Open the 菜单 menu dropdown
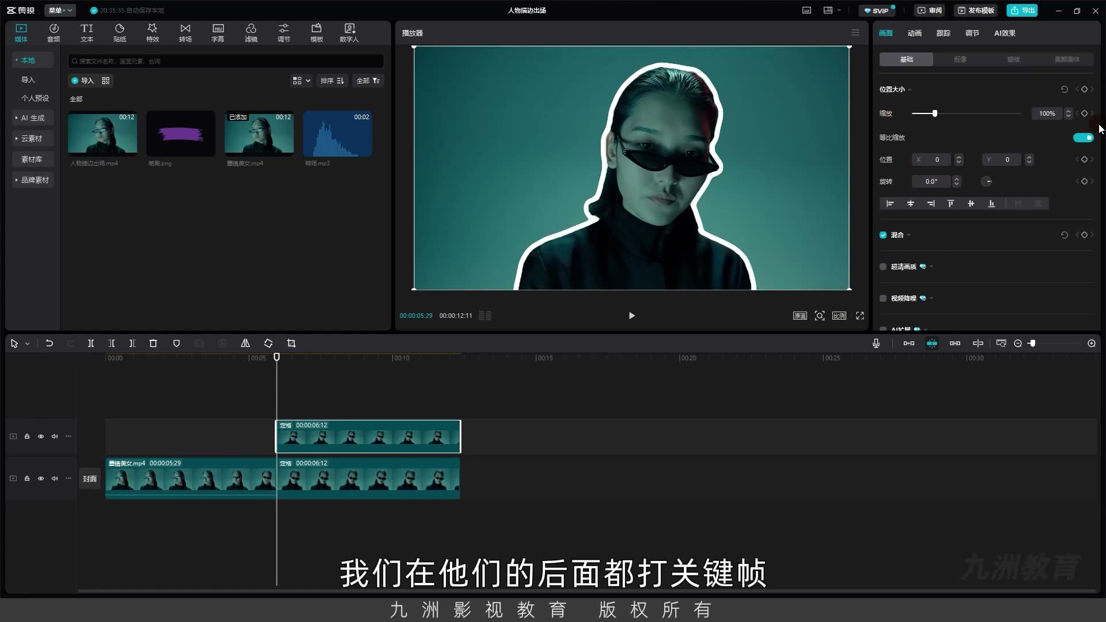Screen dimensions: 1106x622 [60, 10]
